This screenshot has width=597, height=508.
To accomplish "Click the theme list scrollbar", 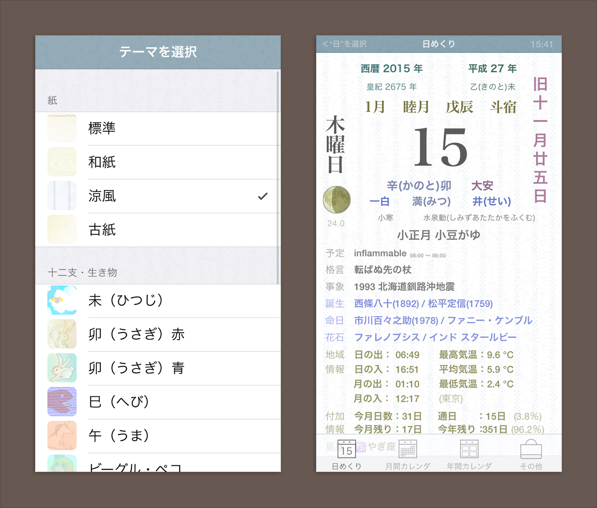I will click(x=278, y=178).
